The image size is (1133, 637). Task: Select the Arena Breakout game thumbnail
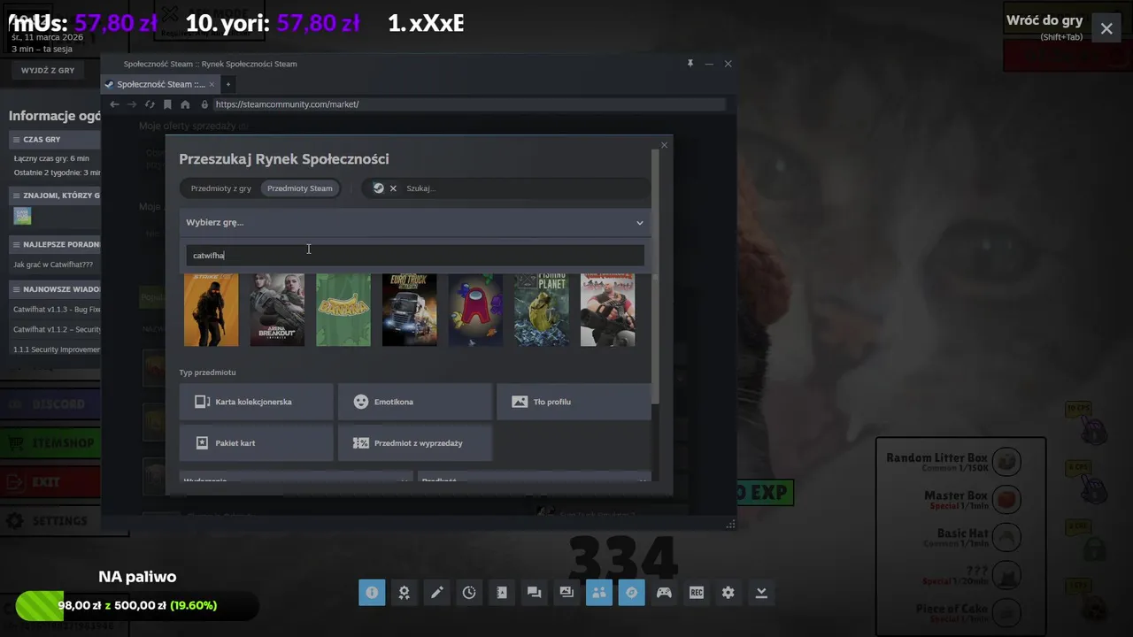coord(277,310)
